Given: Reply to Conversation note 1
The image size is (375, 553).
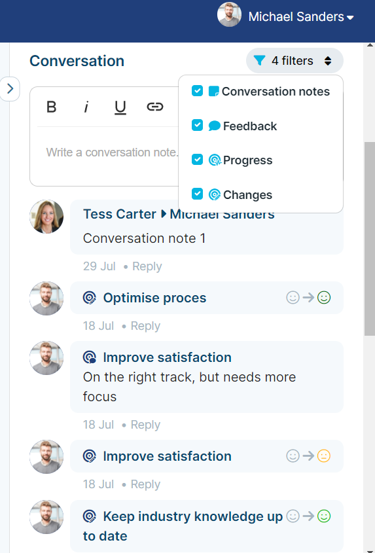Looking at the screenshot, I should click(x=147, y=266).
